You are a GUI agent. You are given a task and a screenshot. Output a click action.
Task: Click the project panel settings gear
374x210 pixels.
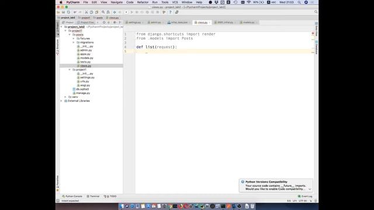pyautogui.click(x=115, y=22)
